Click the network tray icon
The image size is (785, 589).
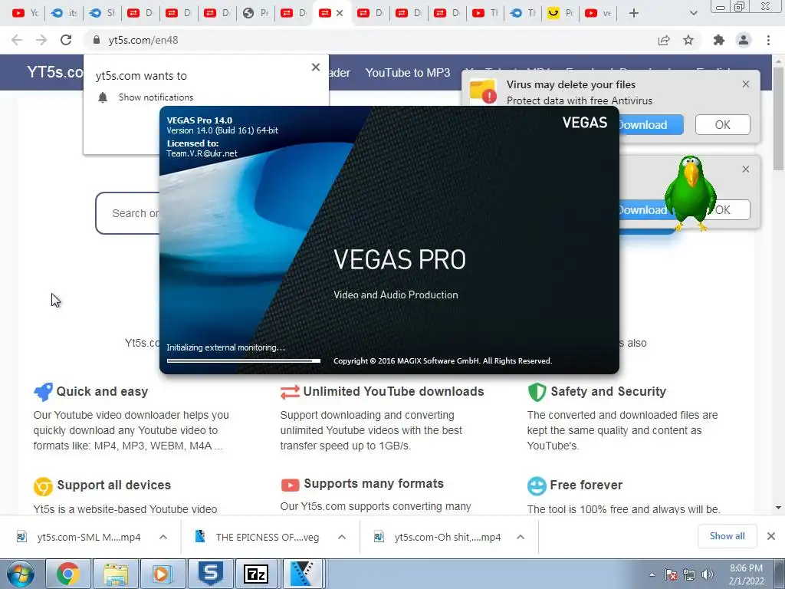[x=689, y=574]
